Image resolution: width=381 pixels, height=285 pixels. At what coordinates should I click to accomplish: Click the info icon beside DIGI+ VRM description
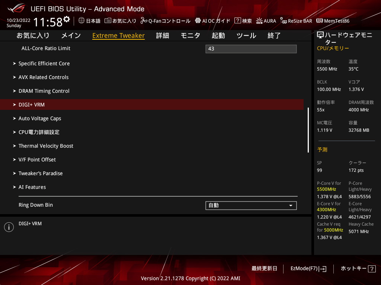9,227
